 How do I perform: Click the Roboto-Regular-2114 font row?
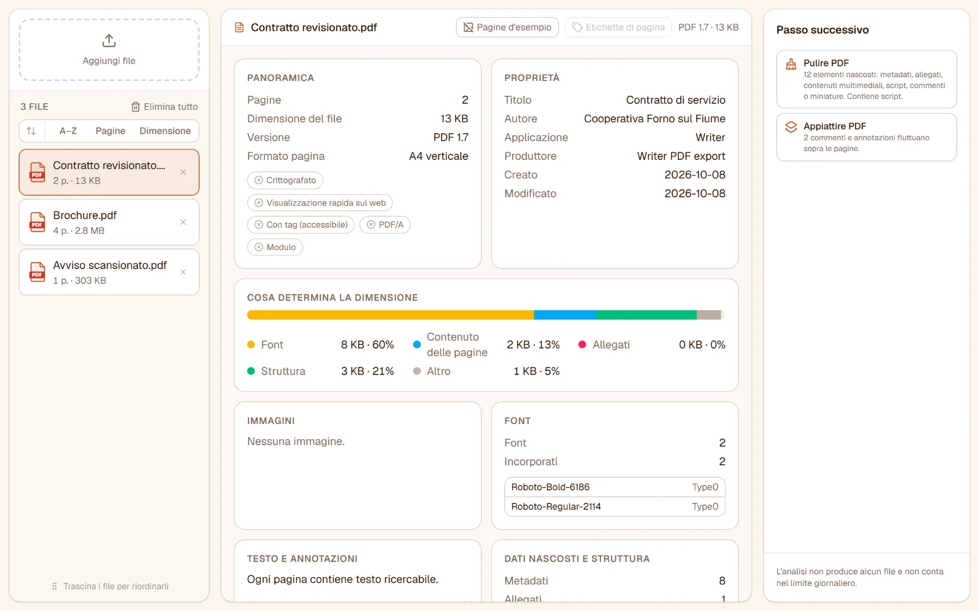pyautogui.click(x=615, y=507)
